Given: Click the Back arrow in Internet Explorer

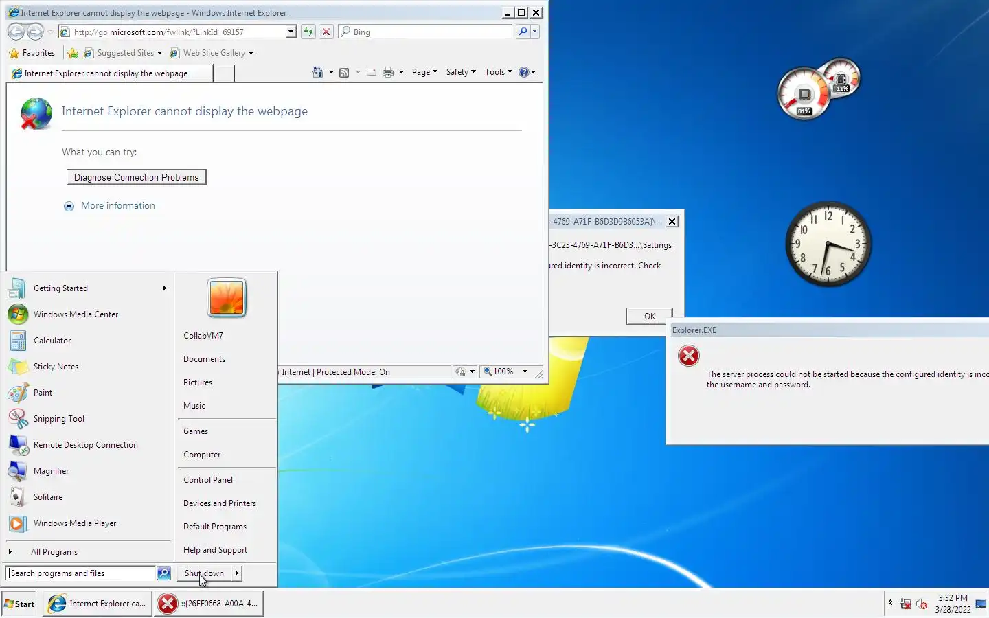Looking at the screenshot, I should (16, 32).
